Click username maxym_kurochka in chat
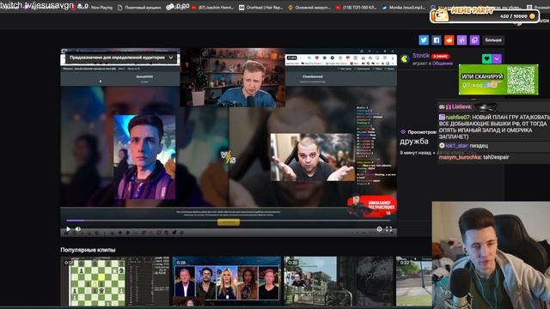This screenshot has width=550, height=309. click(x=460, y=157)
